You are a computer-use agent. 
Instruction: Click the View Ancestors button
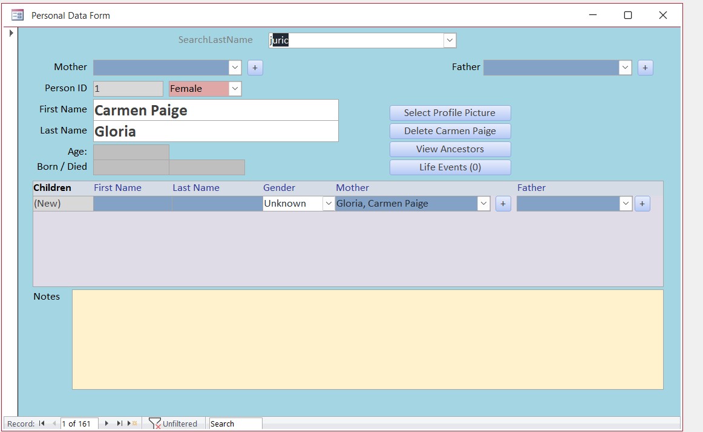point(450,149)
